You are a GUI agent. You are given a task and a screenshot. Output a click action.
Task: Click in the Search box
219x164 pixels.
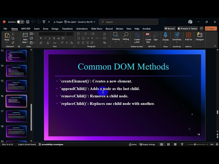coord(129,22)
